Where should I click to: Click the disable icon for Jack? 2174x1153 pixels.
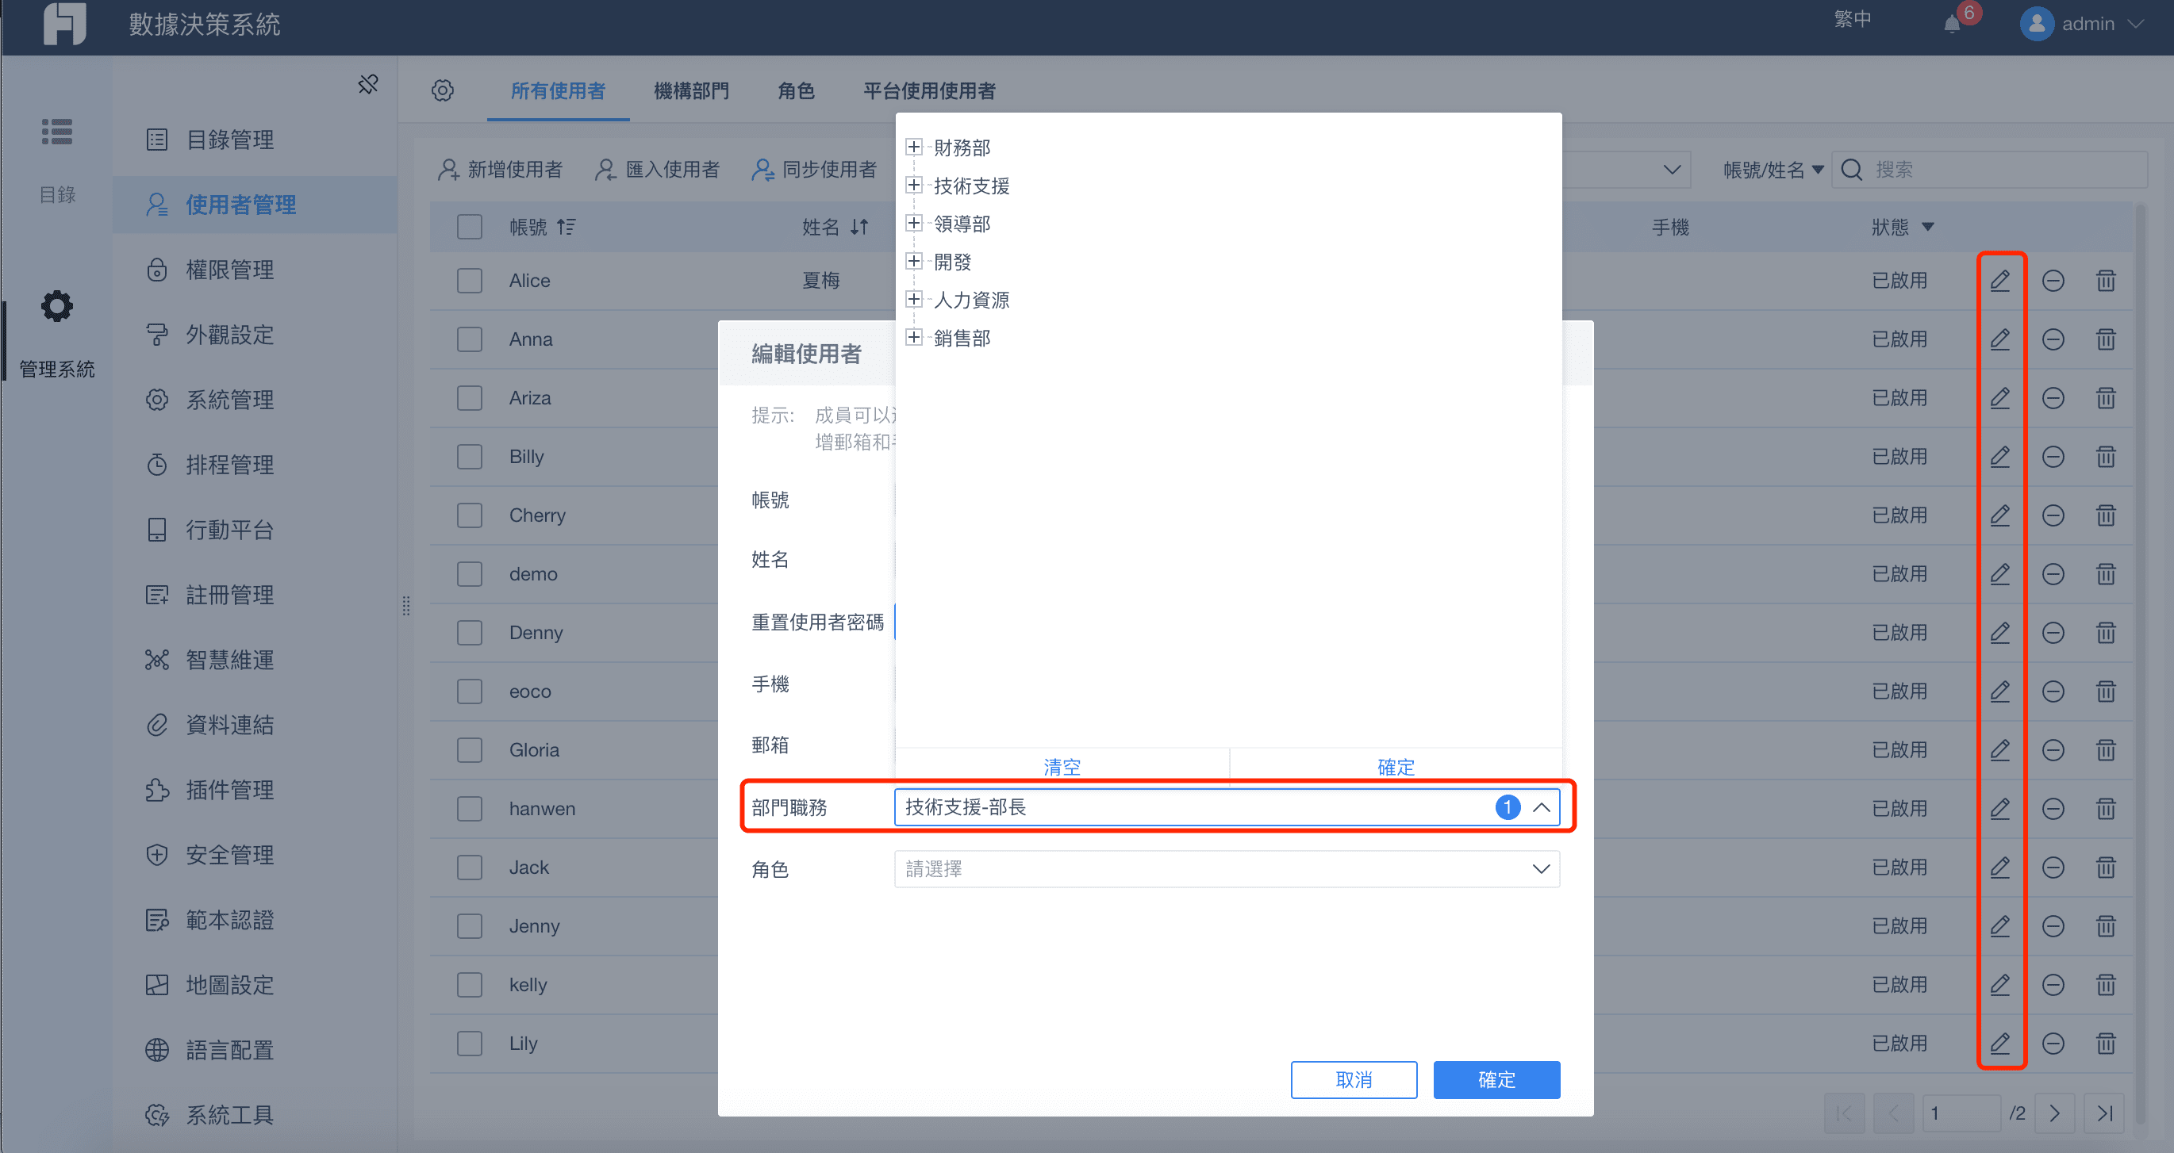click(2053, 867)
